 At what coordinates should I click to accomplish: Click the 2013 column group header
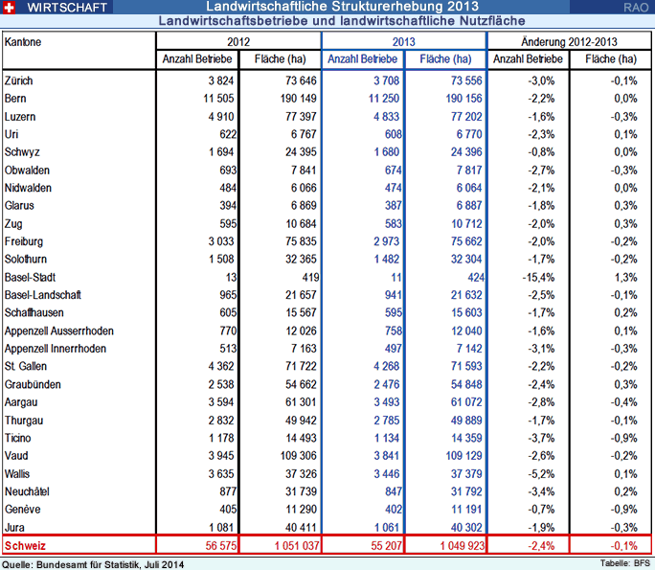[x=403, y=42]
